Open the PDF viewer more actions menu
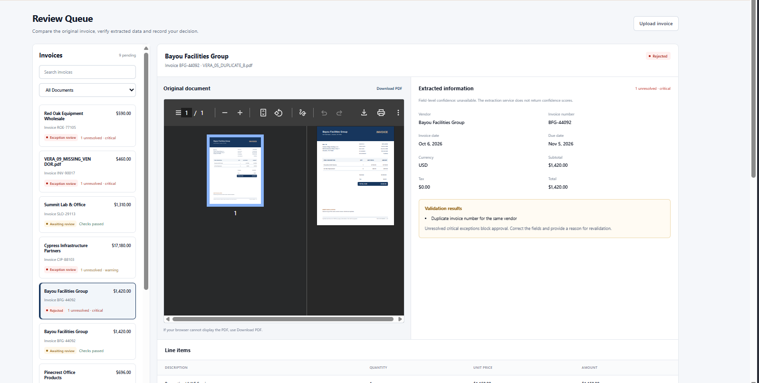This screenshot has height=383, width=759. [x=398, y=113]
